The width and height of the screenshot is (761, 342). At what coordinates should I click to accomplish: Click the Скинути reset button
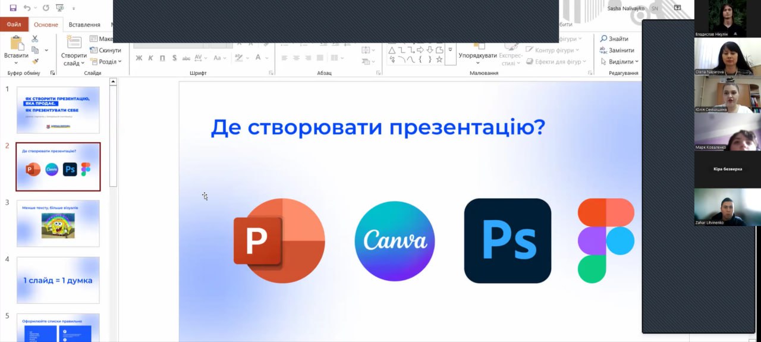(x=106, y=51)
